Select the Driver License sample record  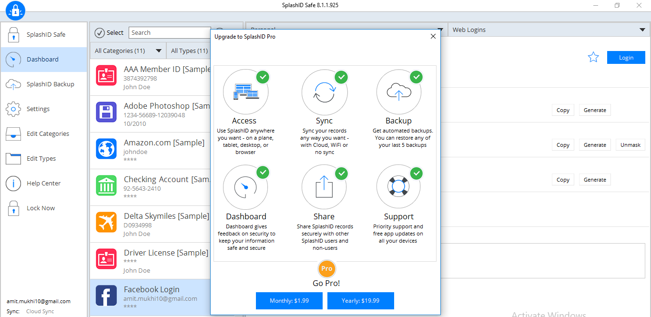(150, 261)
